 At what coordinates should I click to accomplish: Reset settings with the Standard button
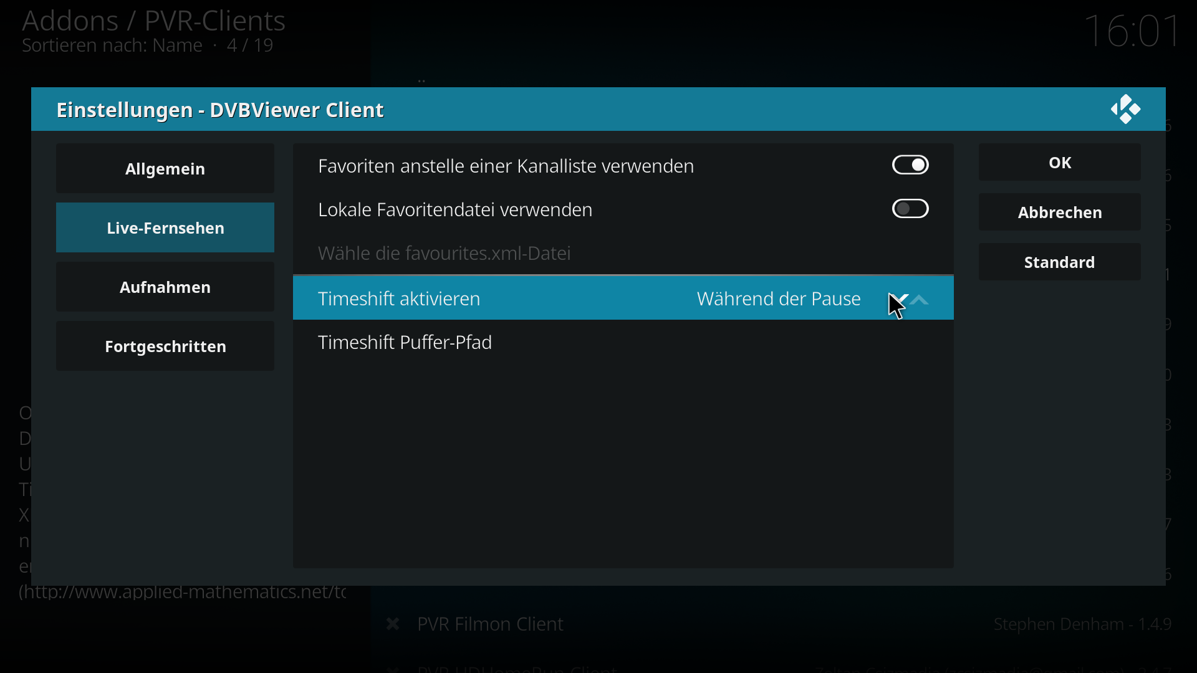[x=1060, y=262]
